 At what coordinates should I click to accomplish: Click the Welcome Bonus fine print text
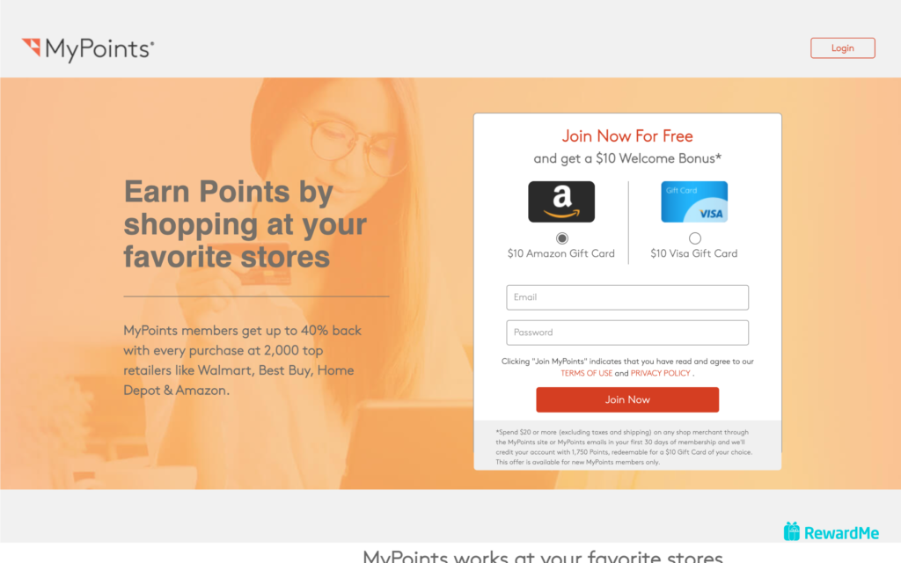[624, 447]
